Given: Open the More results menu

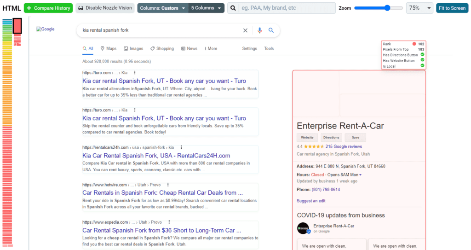Looking at the screenshot, I should pyautogui.click(x=211, y=49).
